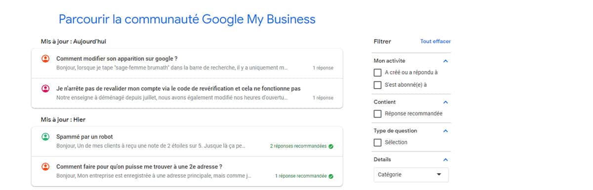Open the 'Catégorie' dropdown

(411, 175)
